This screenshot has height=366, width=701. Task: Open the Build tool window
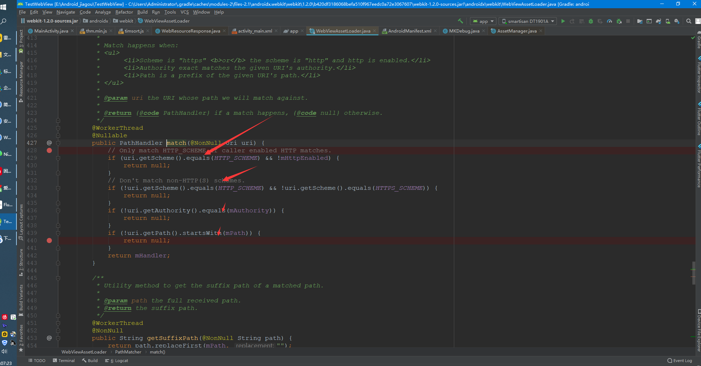tap(90, 361)
